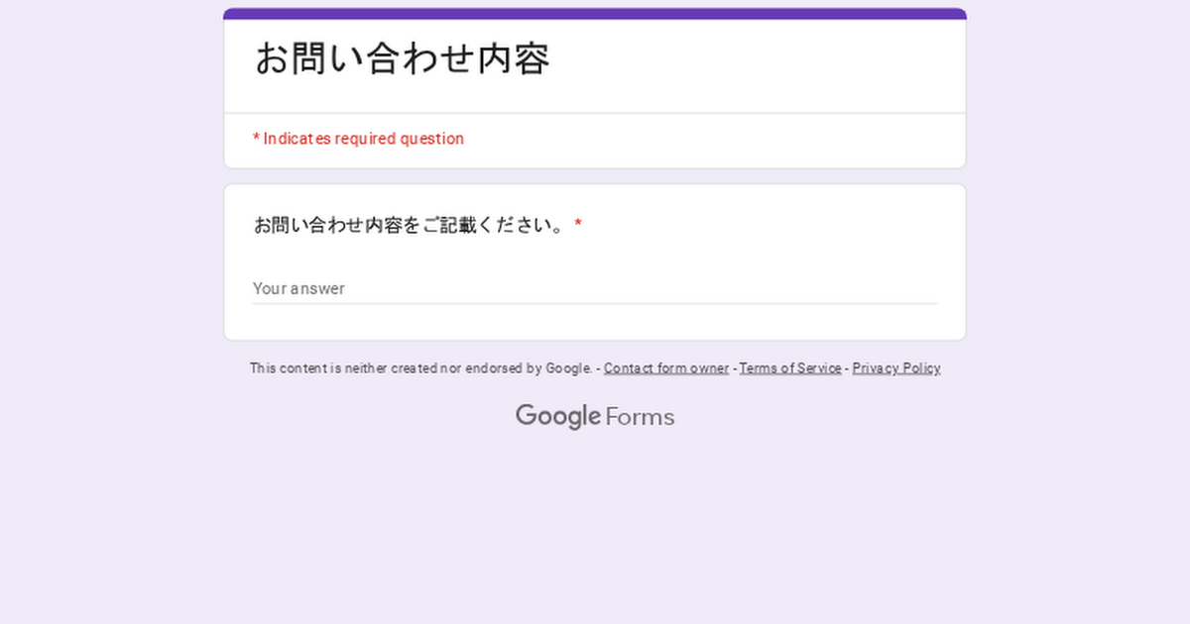Click empty lavender background below Google Forms logo
The height and width of the screenshot is (624, 1190).
click(595, 525)
